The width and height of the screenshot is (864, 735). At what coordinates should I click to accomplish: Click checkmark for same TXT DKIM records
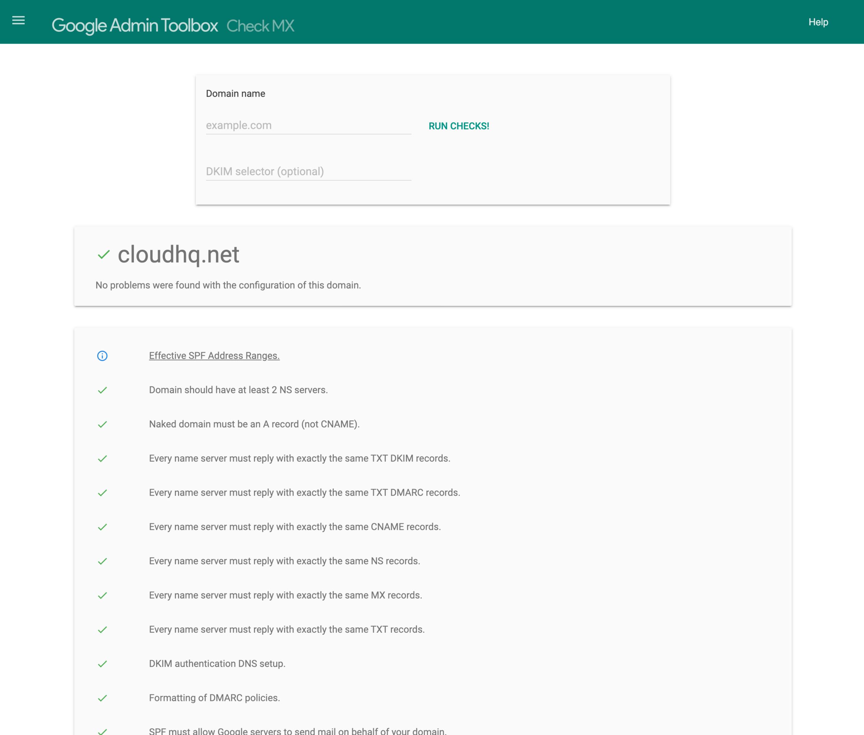click(103, 459)
